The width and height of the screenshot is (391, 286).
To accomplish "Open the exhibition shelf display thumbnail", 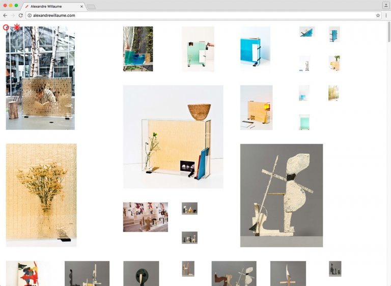I will click(x=145, y=217).
